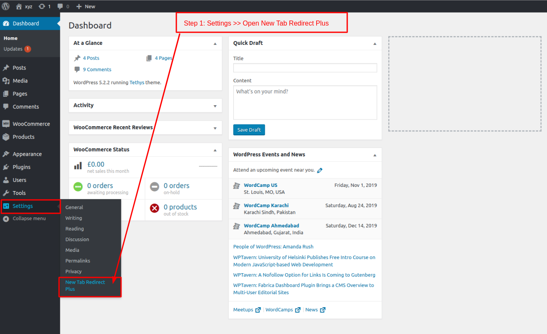Open the University of Helsinki article link
This screenshot has width=547, height=334.
pyautogui.click(x=304, y=261)
